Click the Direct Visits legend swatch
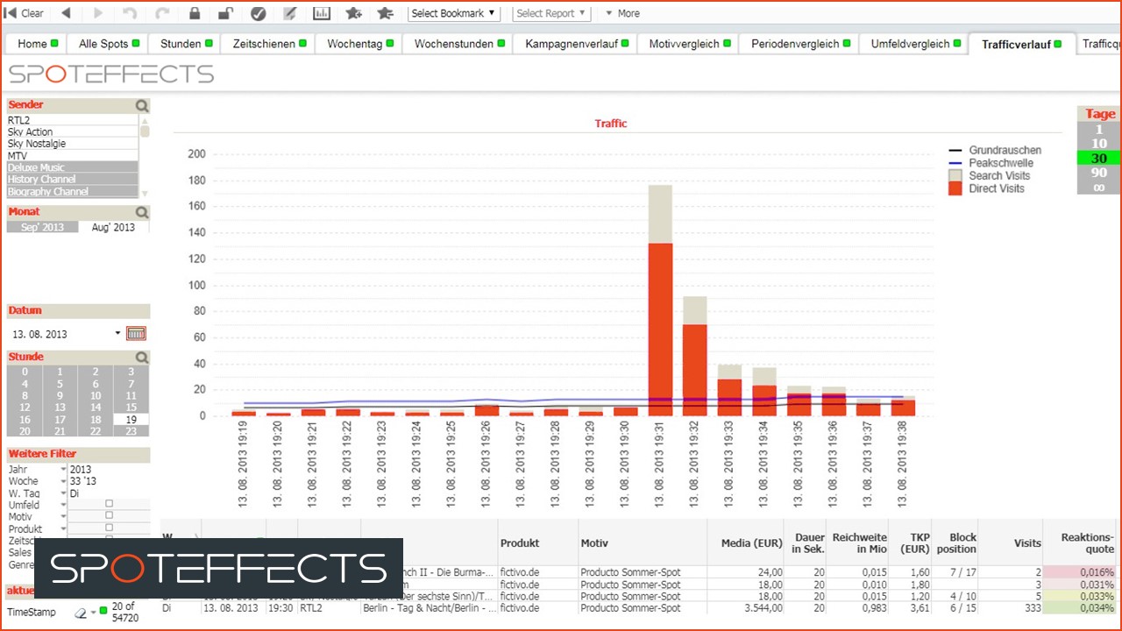Viewport: 1122px width, 631px height. (955, 188)
